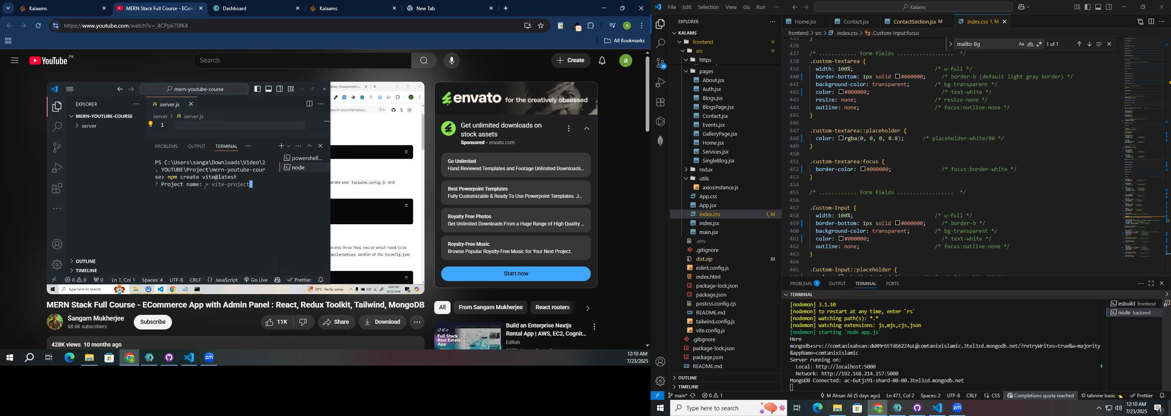
Task: Click color swatch on line 440 border-bottom
Action: click(x=898, y=77)
